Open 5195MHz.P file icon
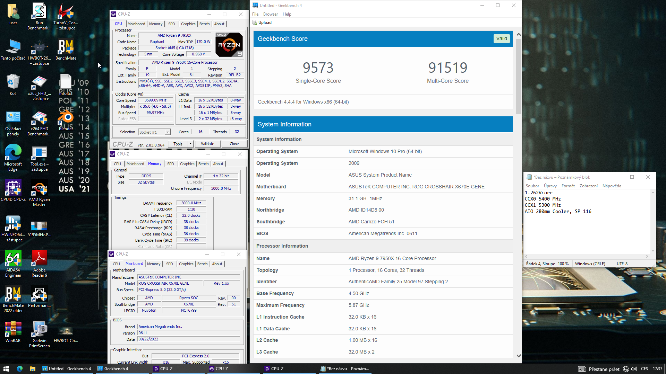This screenshot has width=666, height=374. coord(39,229)
